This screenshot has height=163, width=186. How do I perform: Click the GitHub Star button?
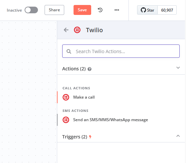[147, 10]
